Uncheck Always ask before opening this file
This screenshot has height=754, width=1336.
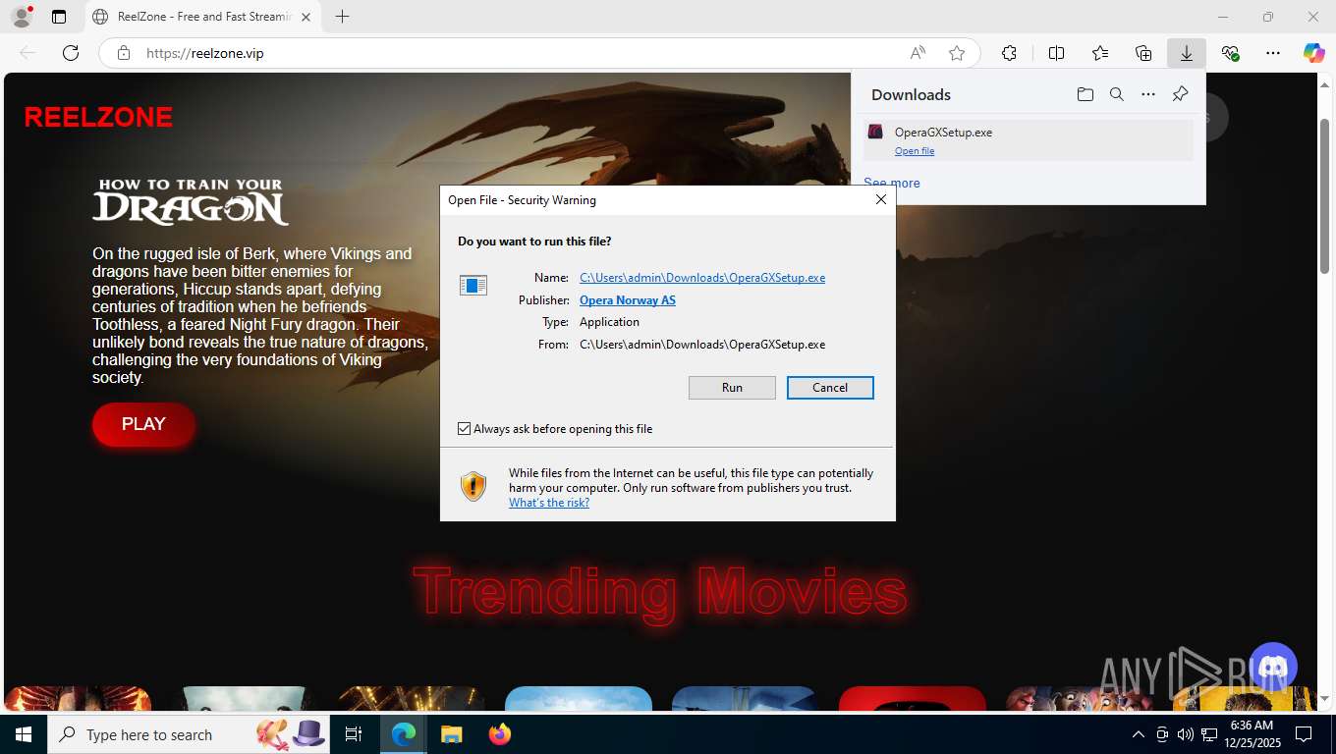point(465,429)
